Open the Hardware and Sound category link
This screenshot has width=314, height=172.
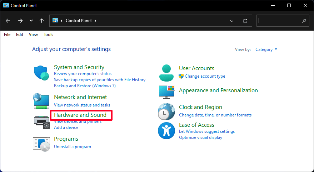80,115
